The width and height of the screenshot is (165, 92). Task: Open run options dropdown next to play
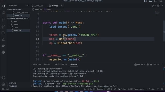[x=155, y=6]
